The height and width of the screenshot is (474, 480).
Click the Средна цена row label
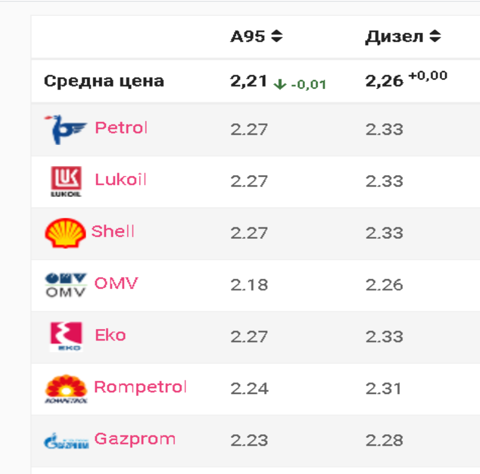click(x=104, y=81)
